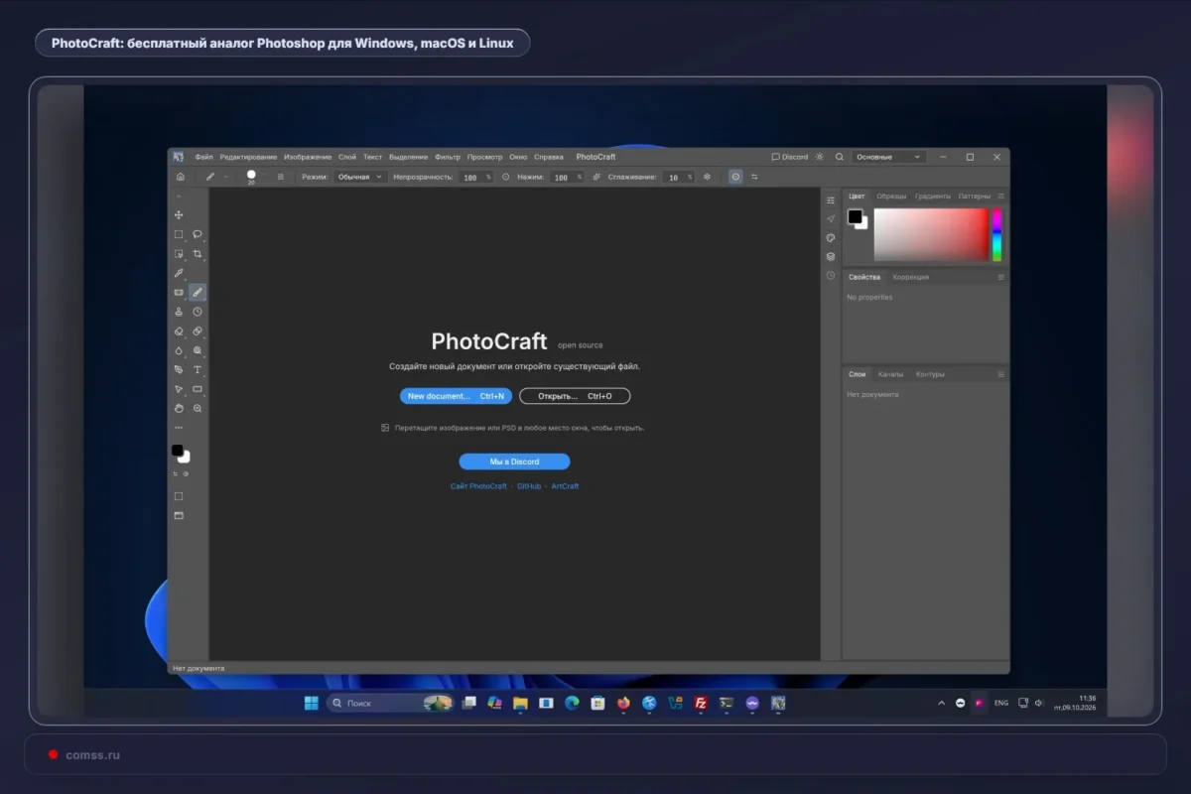Open the paper-plane dock icon
This screenshot has height=794, width=1191.
point(831,218)
